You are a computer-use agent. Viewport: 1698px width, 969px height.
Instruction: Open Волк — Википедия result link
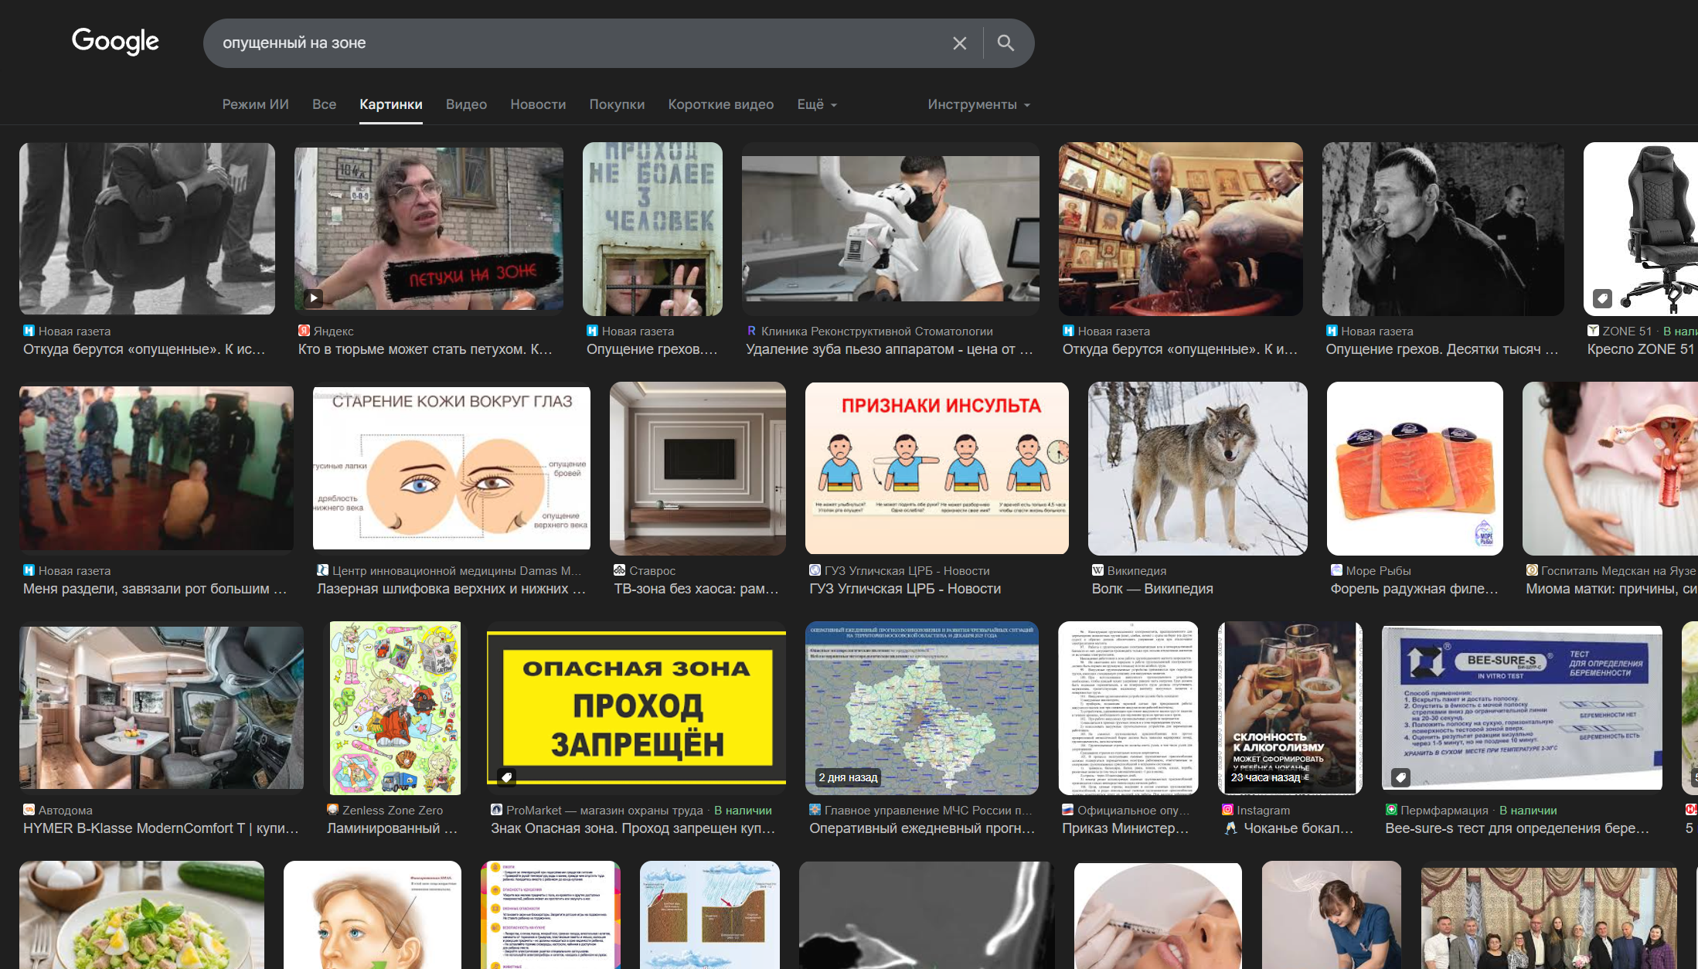tap(1152, 589)
